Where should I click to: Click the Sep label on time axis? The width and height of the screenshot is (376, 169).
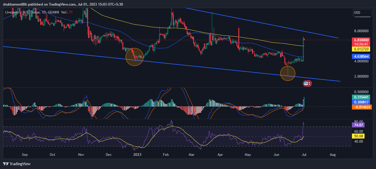click(x=25, y=154)
